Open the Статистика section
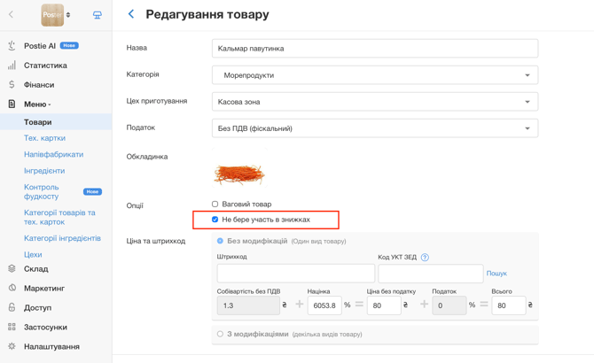Screen dimensions: 594x363 (45, 66)
